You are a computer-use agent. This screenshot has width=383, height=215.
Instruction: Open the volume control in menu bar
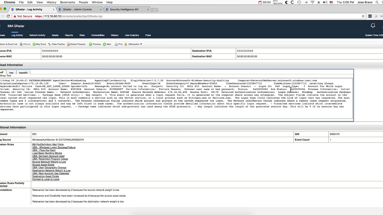point(325,2)
